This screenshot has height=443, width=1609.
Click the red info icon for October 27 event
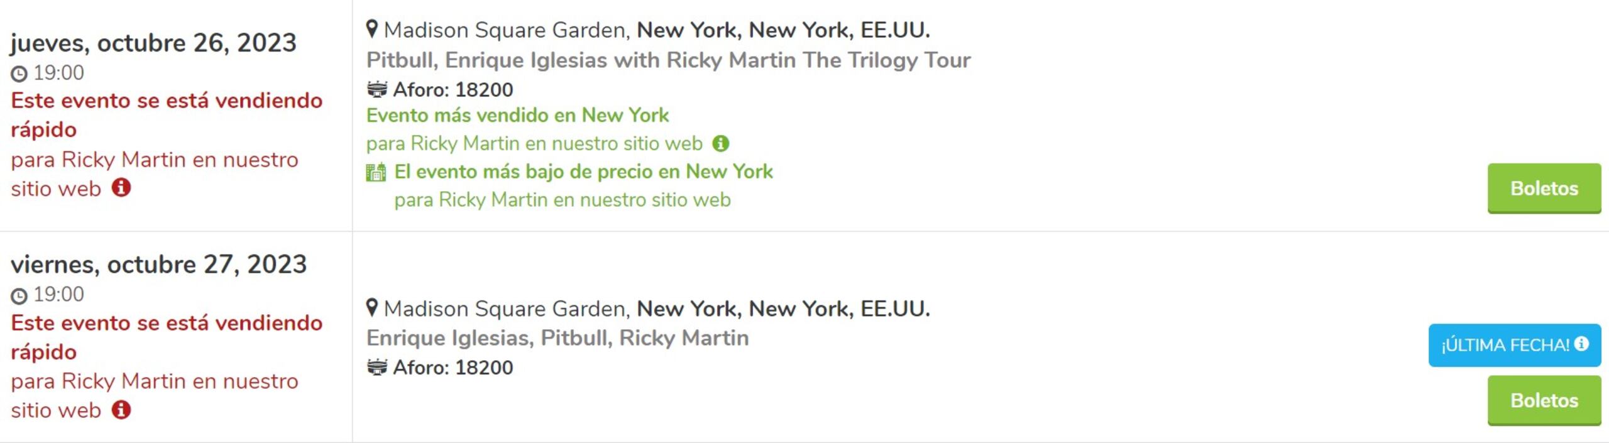coord(121,410)
